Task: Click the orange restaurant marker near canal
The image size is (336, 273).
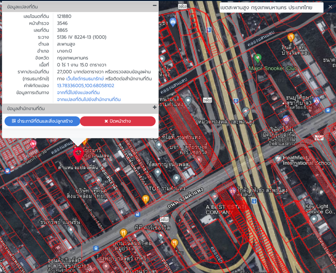Action: [291, 37]
